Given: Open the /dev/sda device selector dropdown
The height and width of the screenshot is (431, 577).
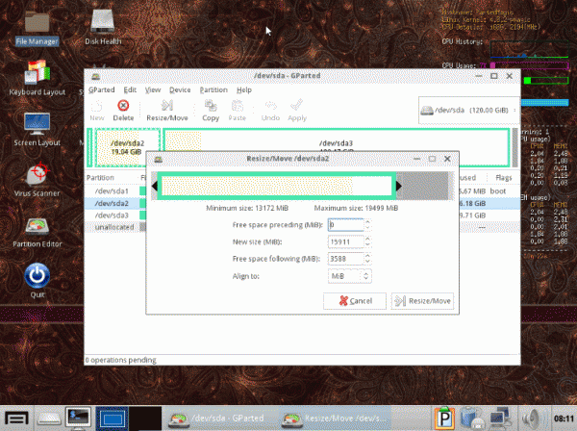Looking at the screenshot, I should [x=466, y=110].
